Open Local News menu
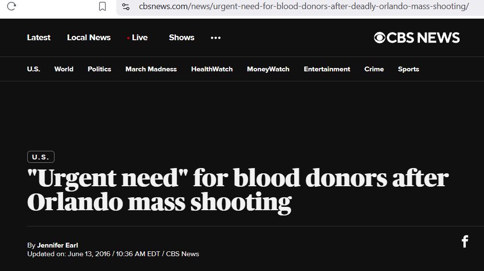This screenshot has height=271, width=484. click(88, 37)
